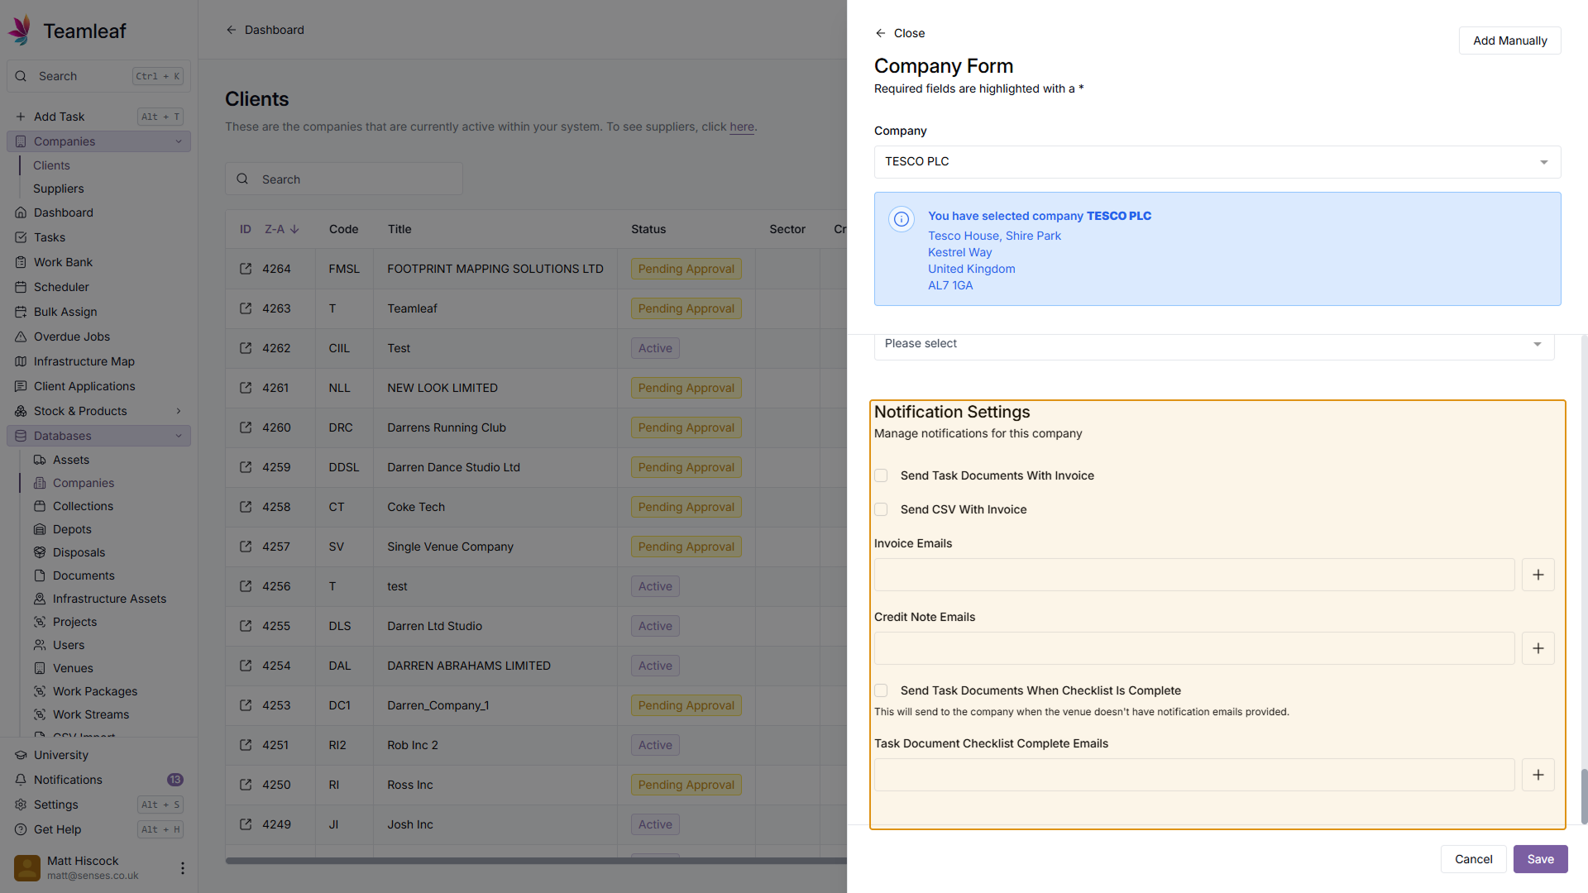Click plus icon beside Credit Note Emails
The width and height of the screenshot is (1588, 893).
1538,648
